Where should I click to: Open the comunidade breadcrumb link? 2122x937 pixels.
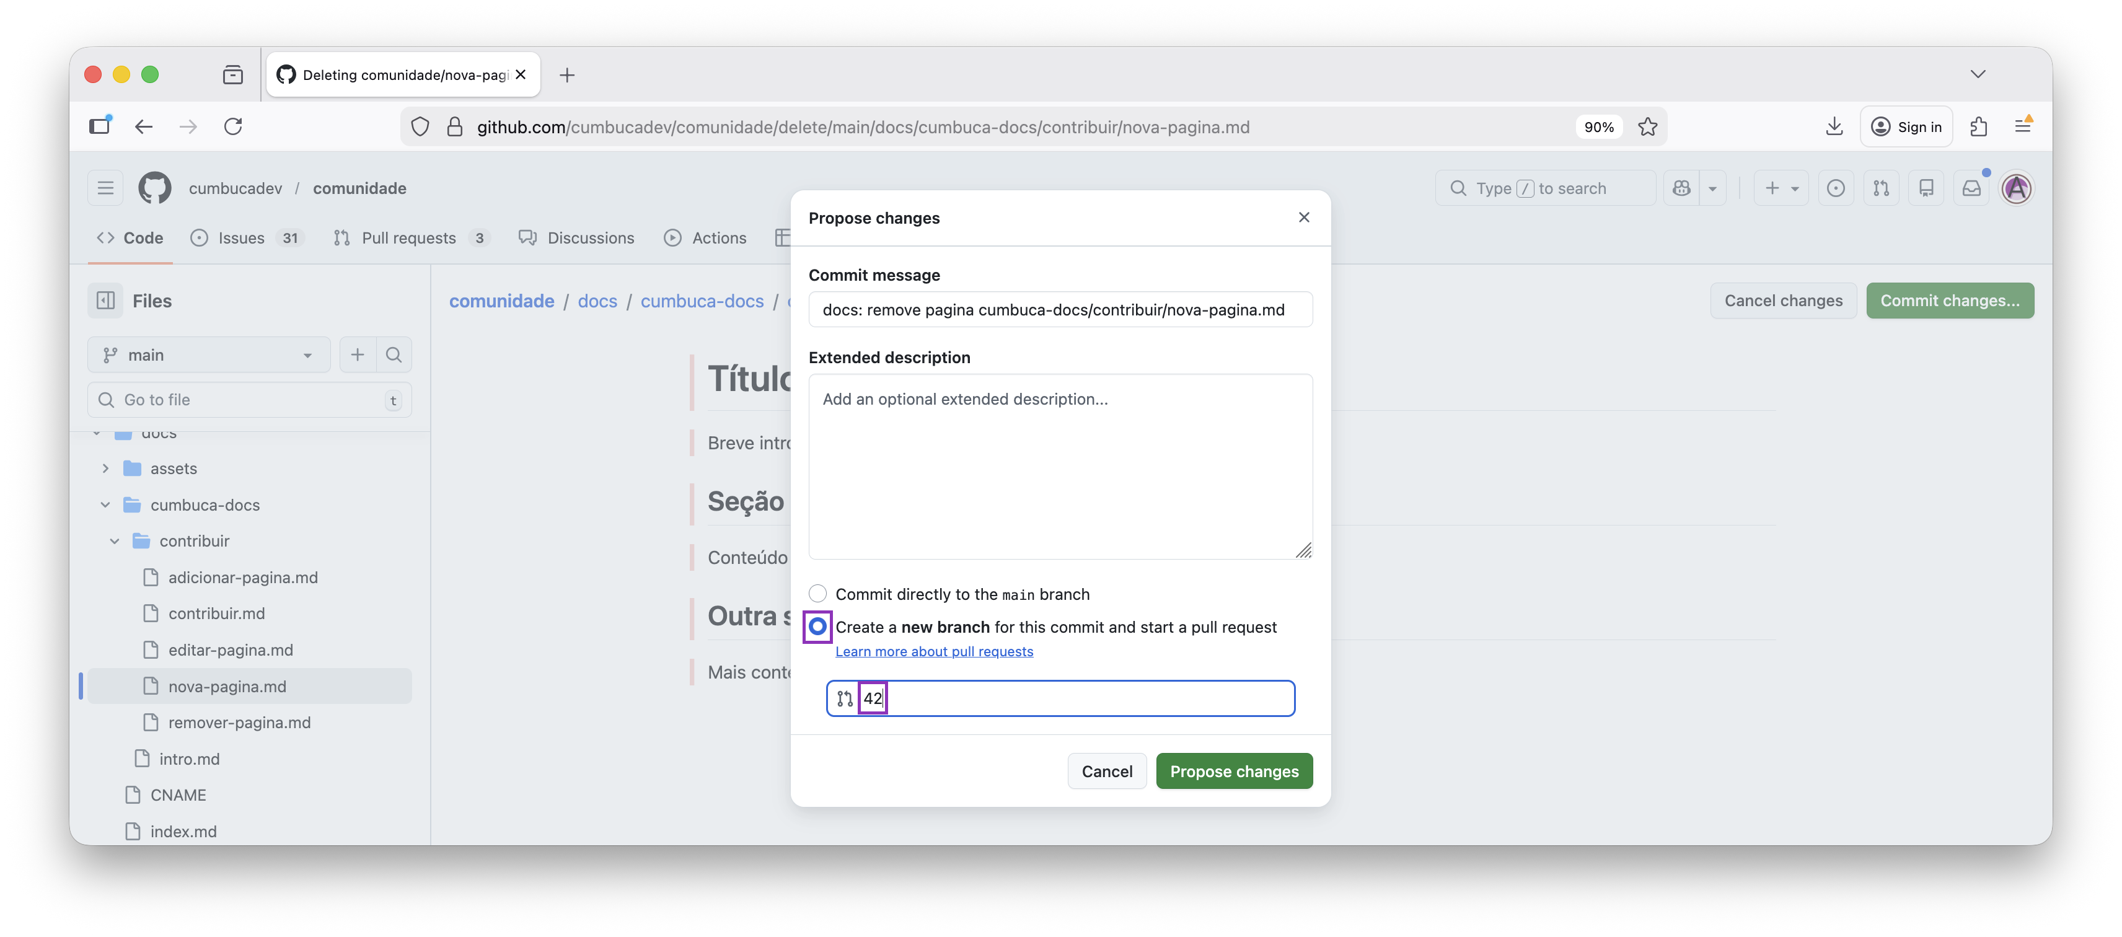click(x=501, y=301)
